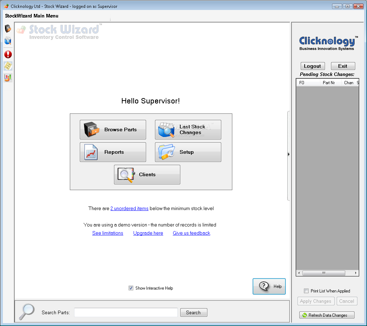
Task: Minimize the Stock Wizard window
Action: click(337, 6)
